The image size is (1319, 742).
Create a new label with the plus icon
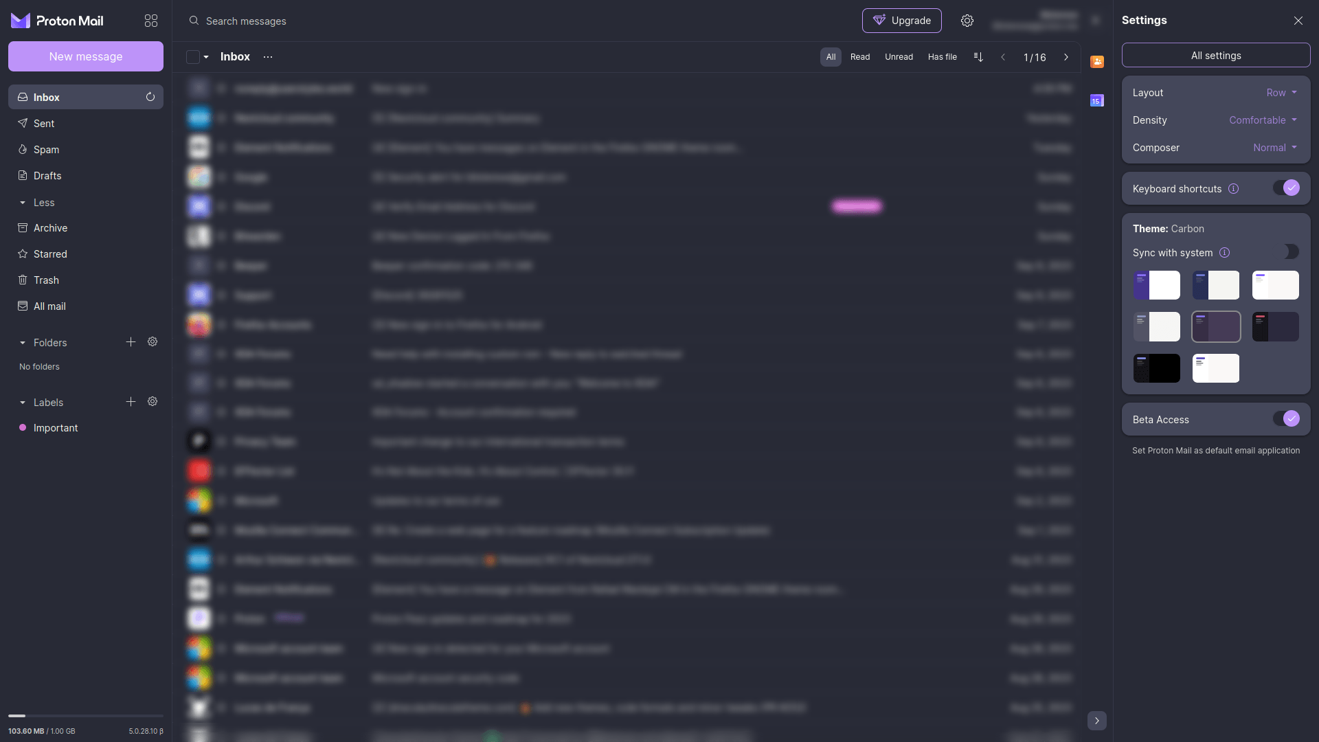(x=131, y=402)
